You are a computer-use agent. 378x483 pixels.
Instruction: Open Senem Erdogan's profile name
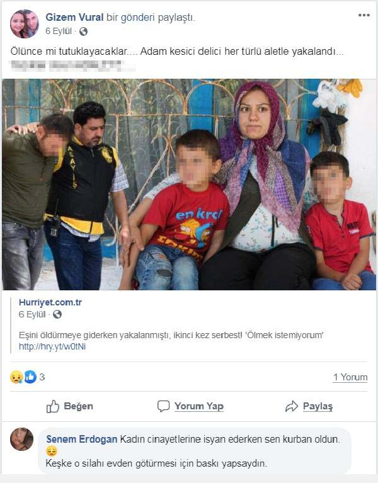(82, 440)
